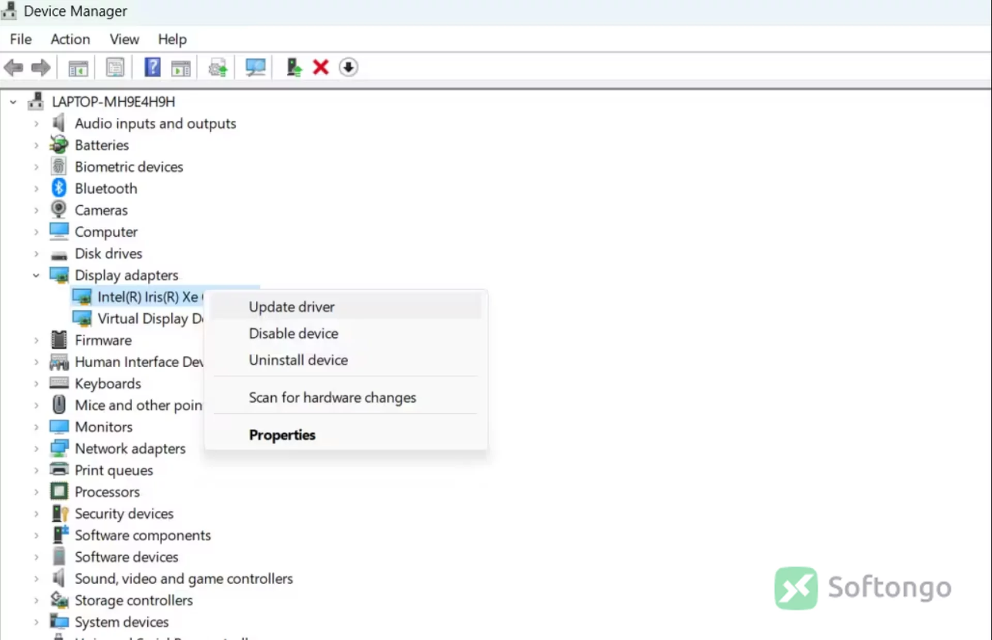Click the down-arrow disable device toolbar icon
The height and width of the screenshot is (640, 992).
[349, 68]
